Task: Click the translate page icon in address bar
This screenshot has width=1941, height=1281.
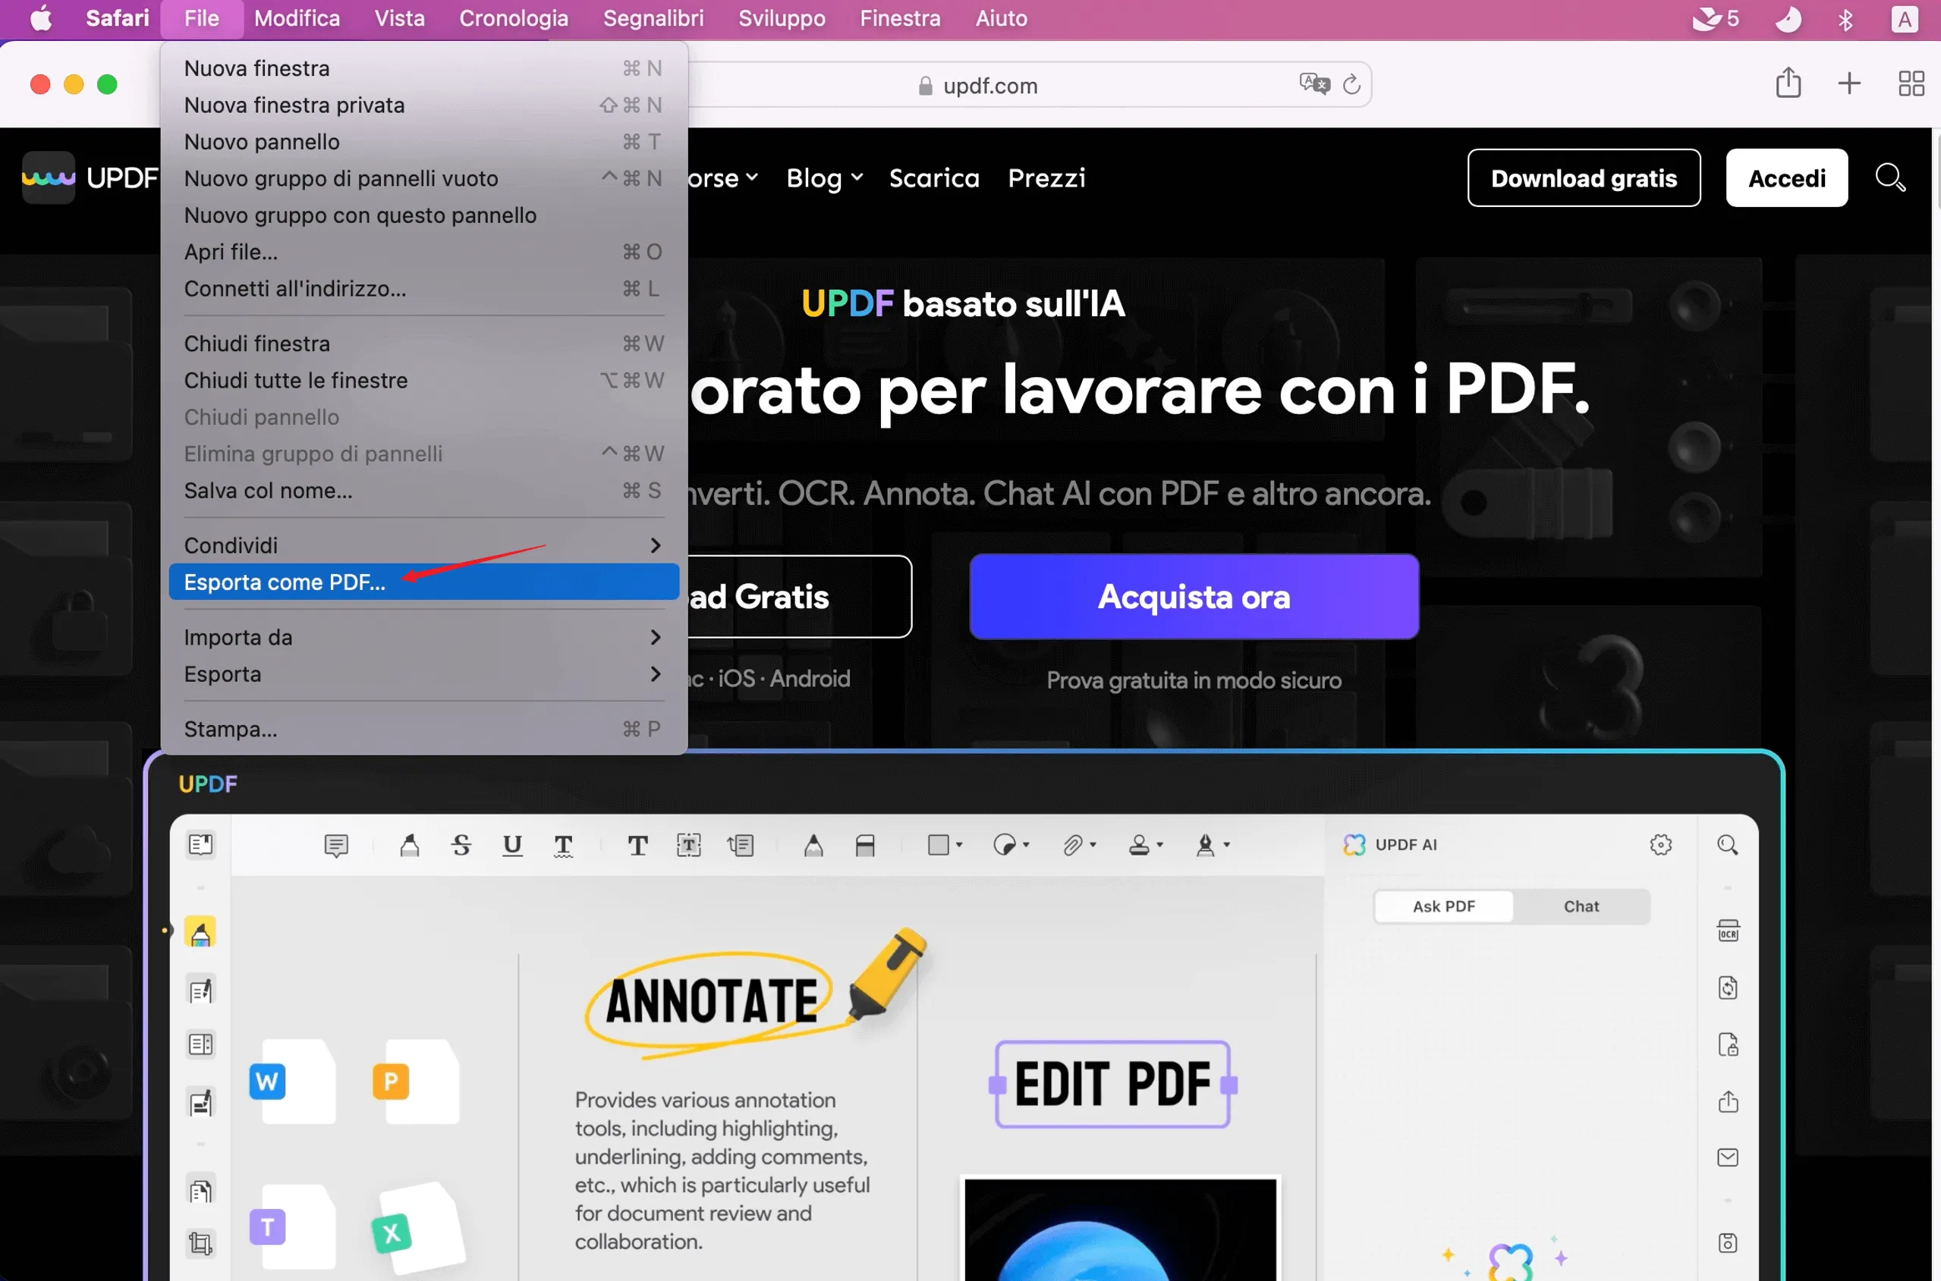Action: click(1314, 83)
